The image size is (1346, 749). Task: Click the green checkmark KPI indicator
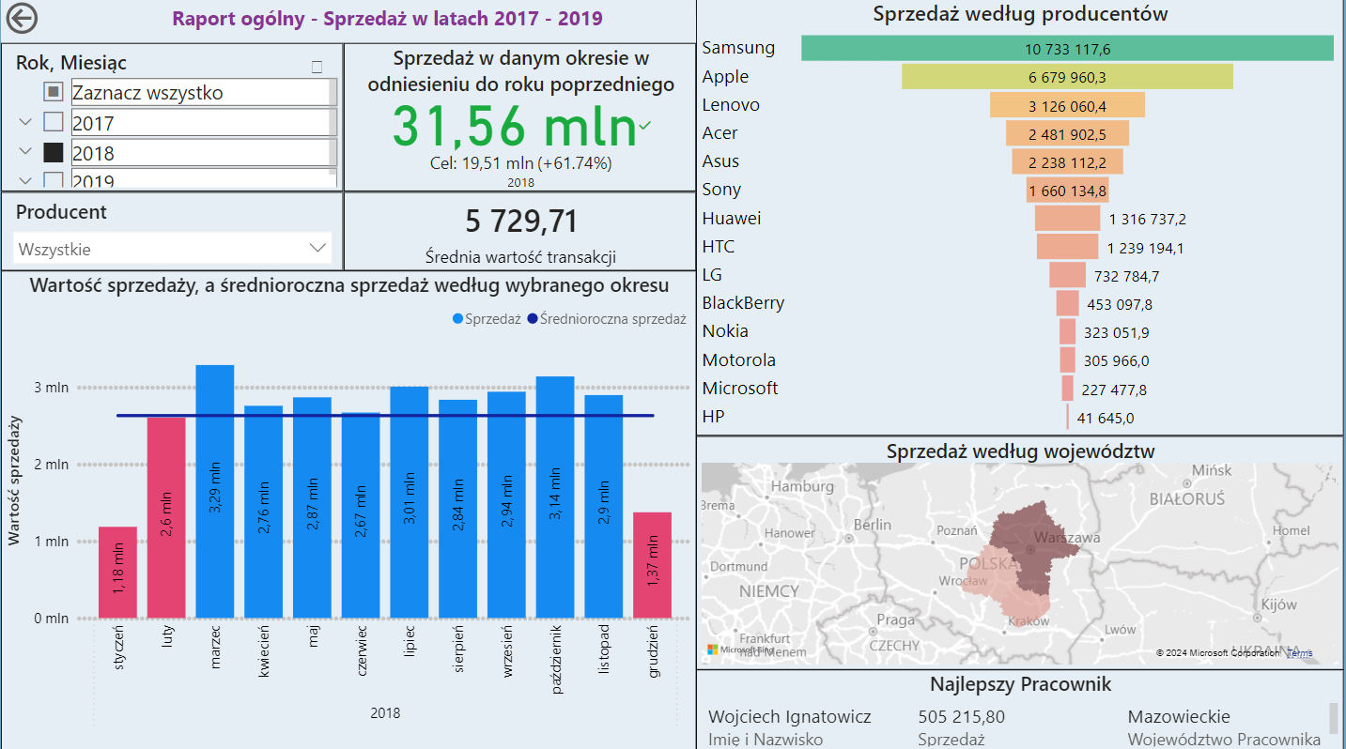pyautogui.click(x=645, y=126)
